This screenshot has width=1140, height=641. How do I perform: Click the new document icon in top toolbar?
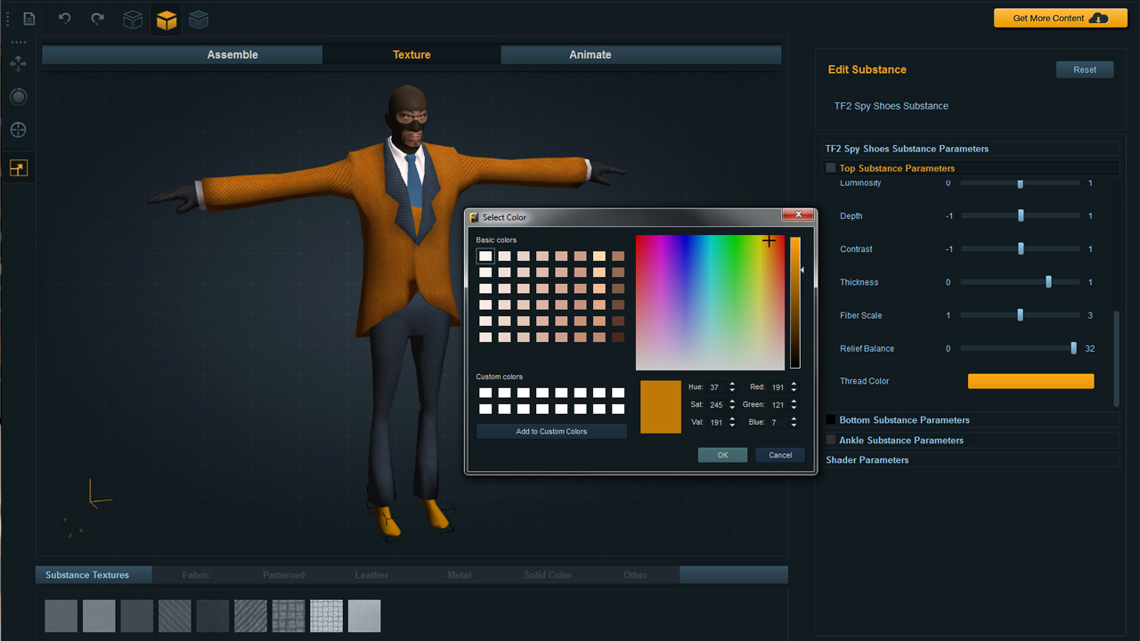29,19
